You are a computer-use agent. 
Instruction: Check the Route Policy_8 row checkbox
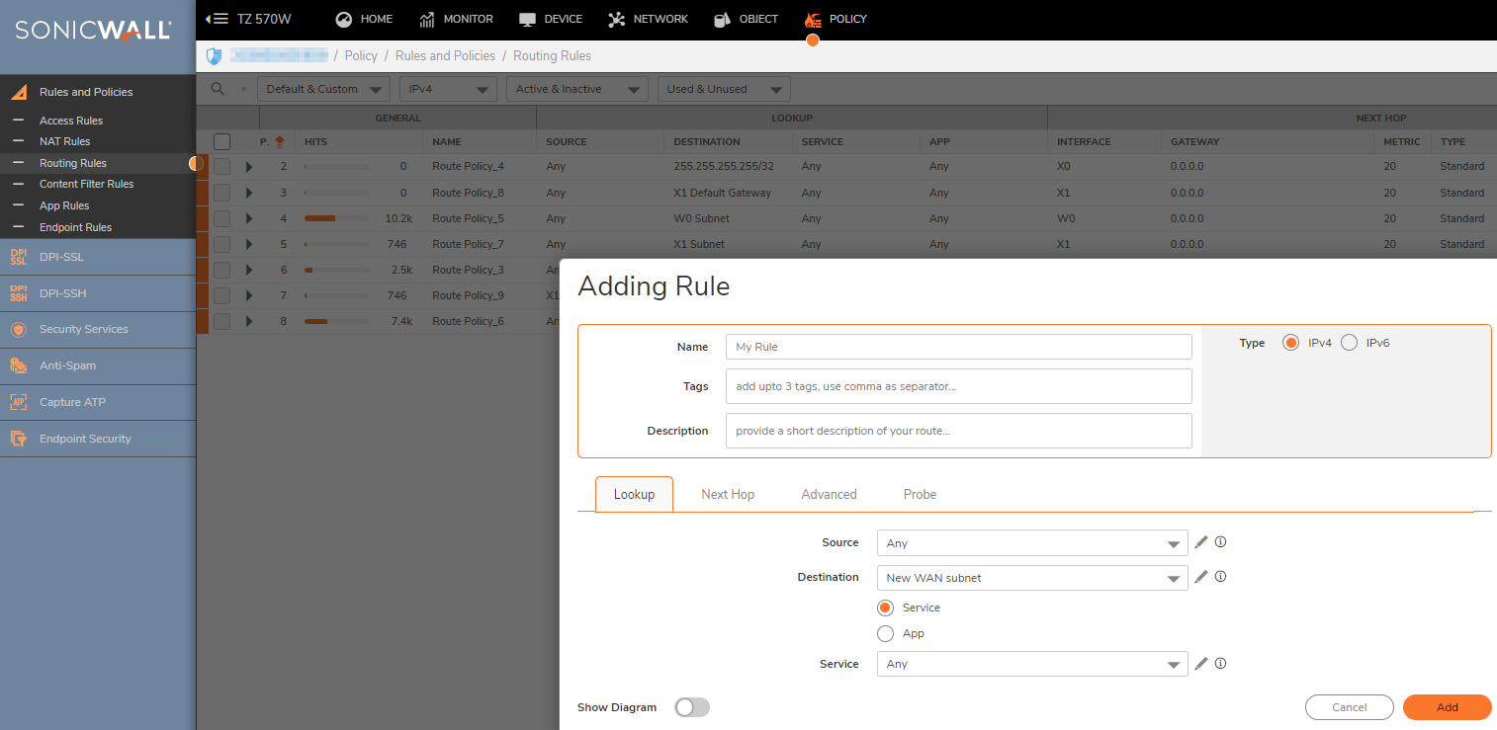221,193
